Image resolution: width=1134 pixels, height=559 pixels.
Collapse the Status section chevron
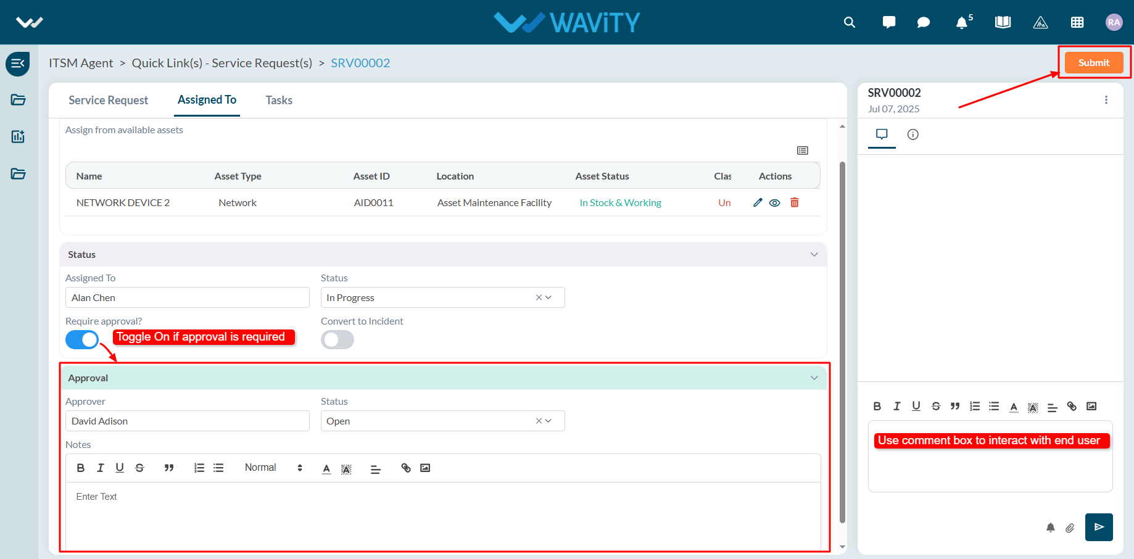point(814,255)
